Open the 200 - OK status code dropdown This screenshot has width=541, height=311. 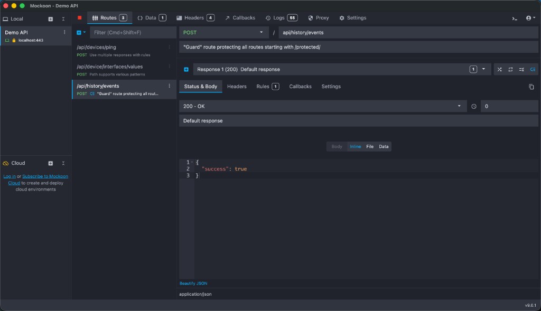pyautogui.click(x=323, y=106)
